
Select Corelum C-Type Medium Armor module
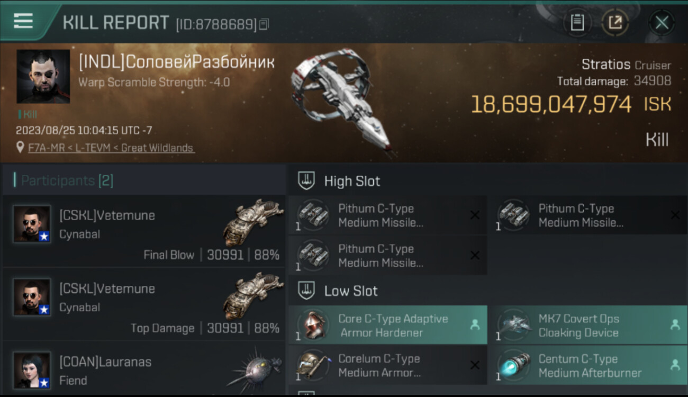click(x=388, y=365)
